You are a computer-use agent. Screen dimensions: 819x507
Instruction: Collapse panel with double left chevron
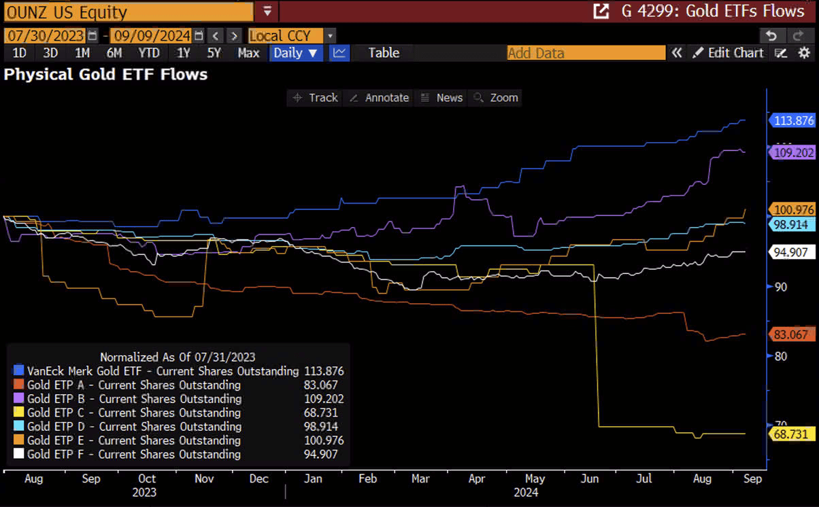click(x=676, y=53)
